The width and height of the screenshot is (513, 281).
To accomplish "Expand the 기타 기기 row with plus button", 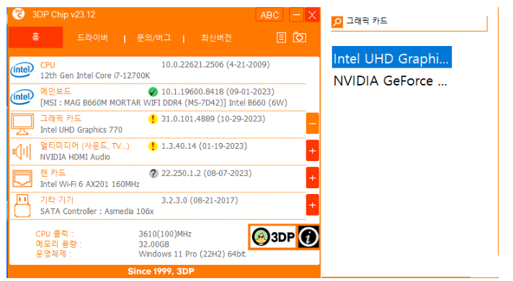I will 313,205.
